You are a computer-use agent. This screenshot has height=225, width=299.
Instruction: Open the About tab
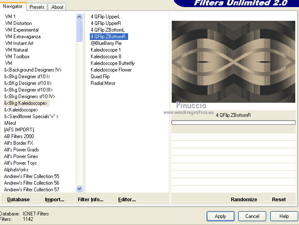(57, 7)
